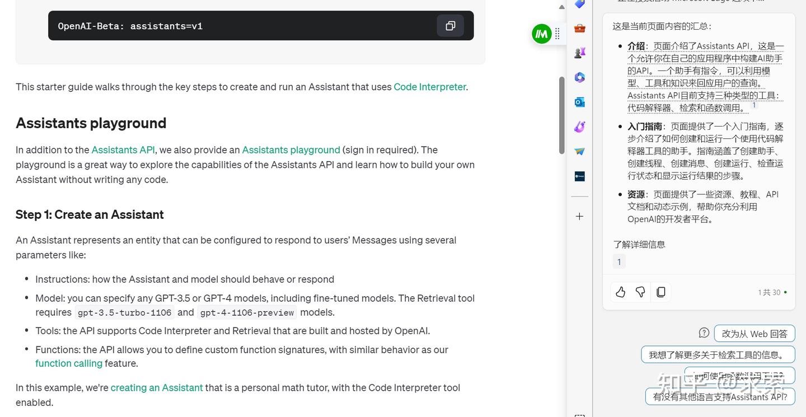Open the Tools briefcase icon in sidebar
The width and height of the screenshot is (806, 417).
click(580, 28)
